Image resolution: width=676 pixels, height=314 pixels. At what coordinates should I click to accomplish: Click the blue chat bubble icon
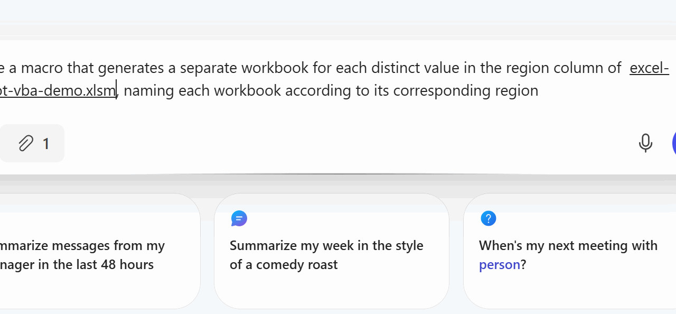coord(239,218)
